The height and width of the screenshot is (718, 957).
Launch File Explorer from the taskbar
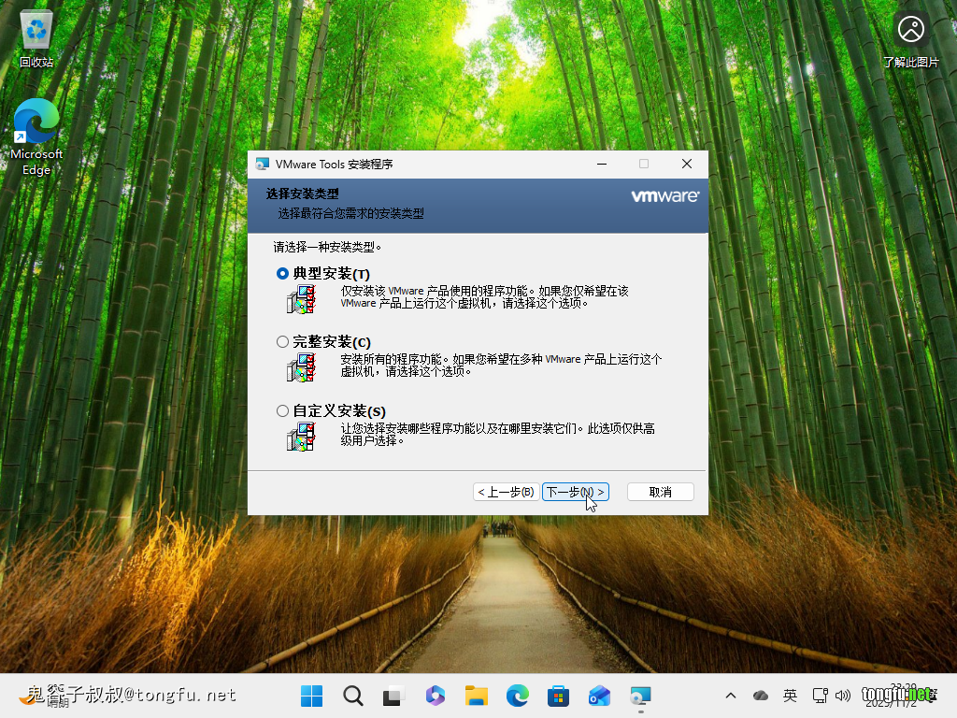(x=477, y=696)
